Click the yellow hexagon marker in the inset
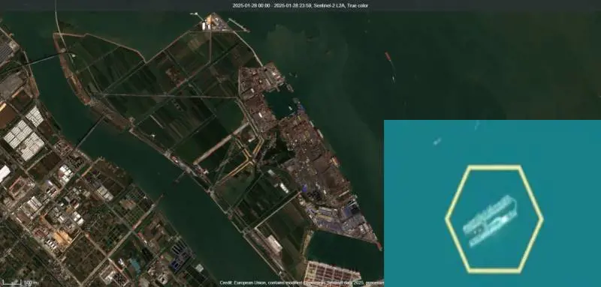This screenshot has width=601, height=287. [x=494, y=219]
